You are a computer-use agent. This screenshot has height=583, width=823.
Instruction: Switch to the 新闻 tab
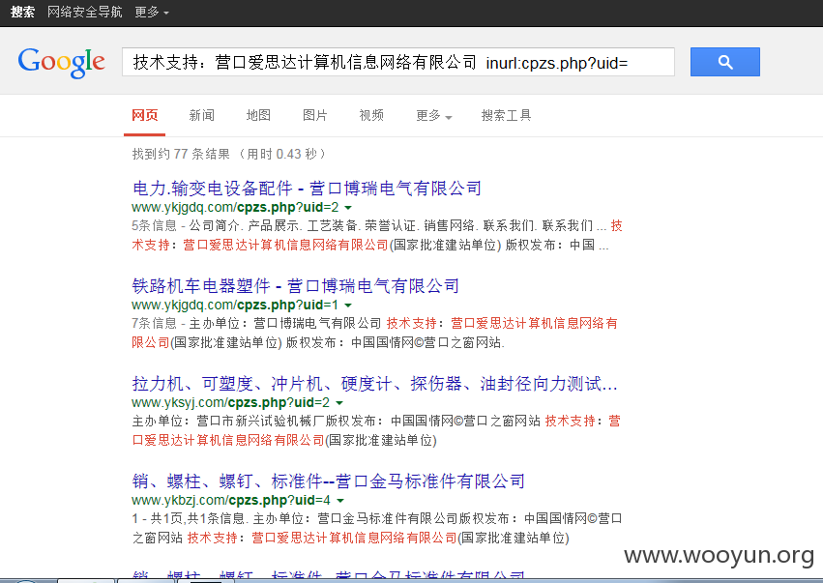[x=201, y=115]
